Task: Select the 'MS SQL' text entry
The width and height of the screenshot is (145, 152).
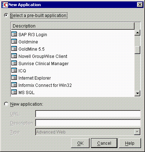Action: [x=26, y=93]
